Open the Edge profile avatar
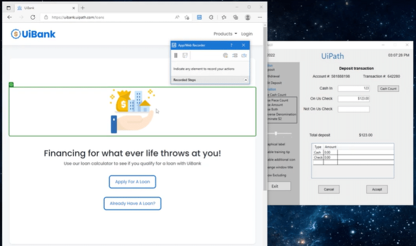Image resolution: width=416 pixels, height=246 pixels. (248, 17)
